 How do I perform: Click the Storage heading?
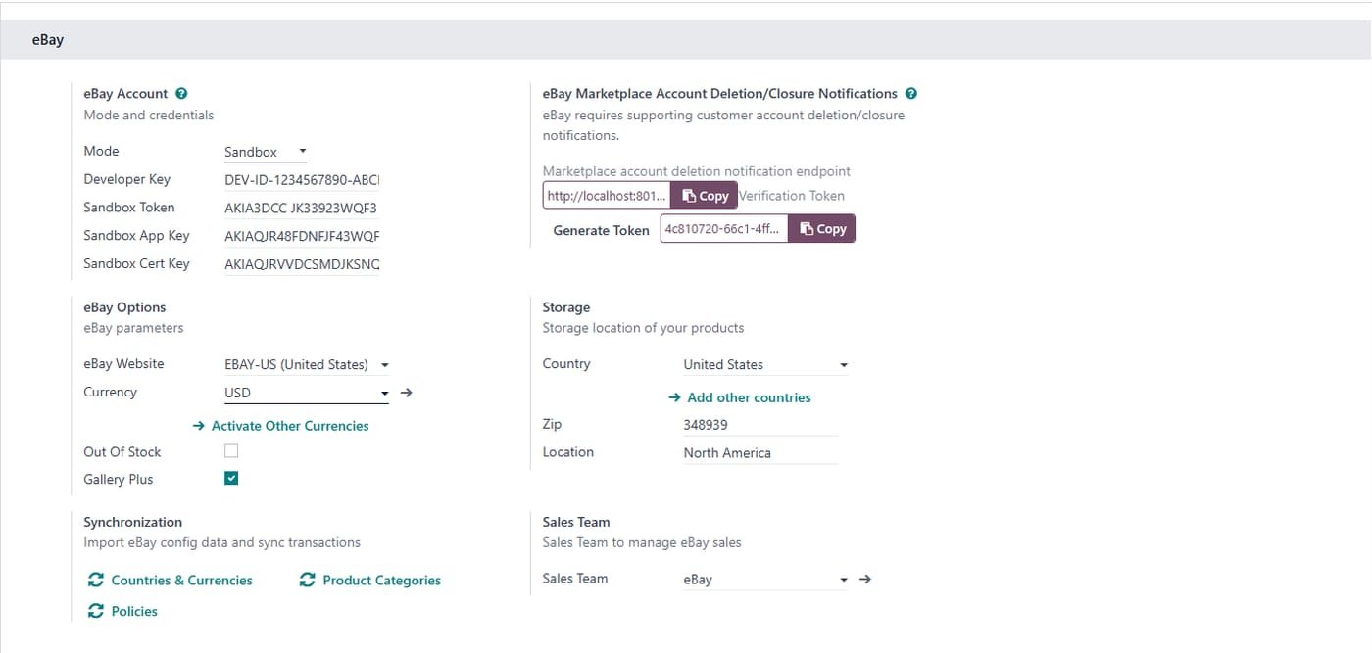[x=566, y=307]
